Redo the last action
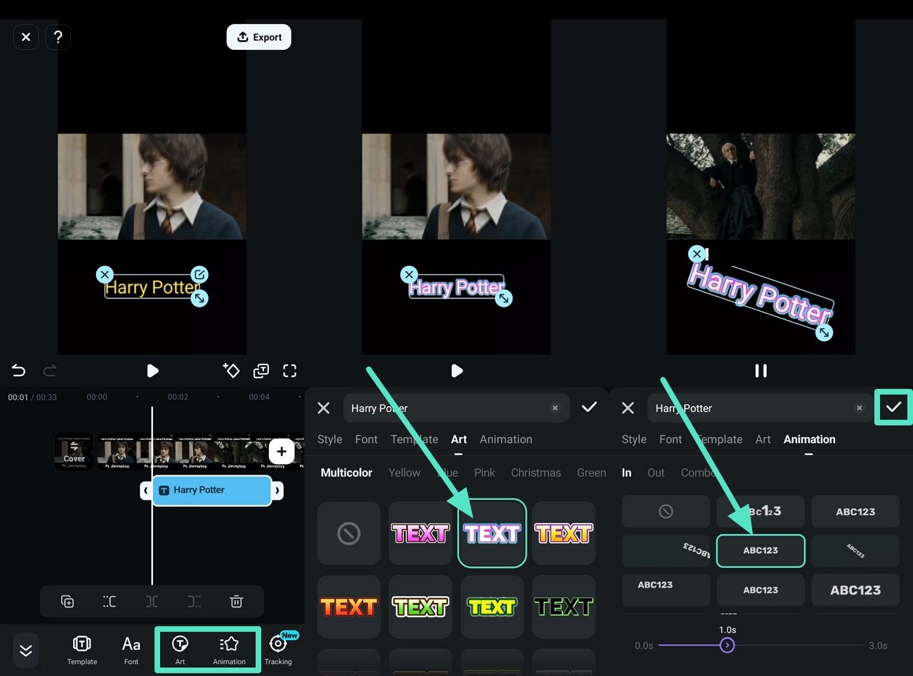913x676 pixels. point(50,371)
